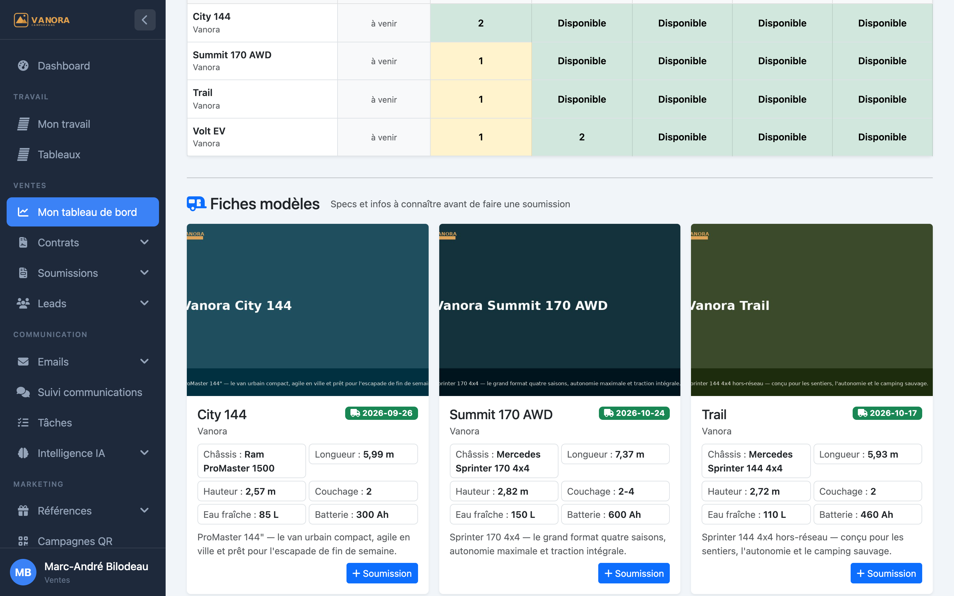
Task: Click the 2026-09-26 delivery date badge
Action: (382, 413)
